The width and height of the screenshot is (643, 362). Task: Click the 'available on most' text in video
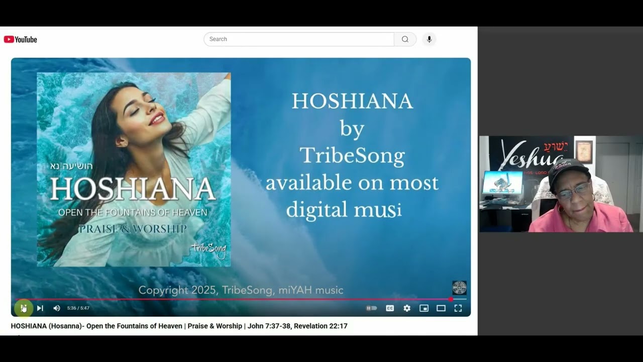352,183
